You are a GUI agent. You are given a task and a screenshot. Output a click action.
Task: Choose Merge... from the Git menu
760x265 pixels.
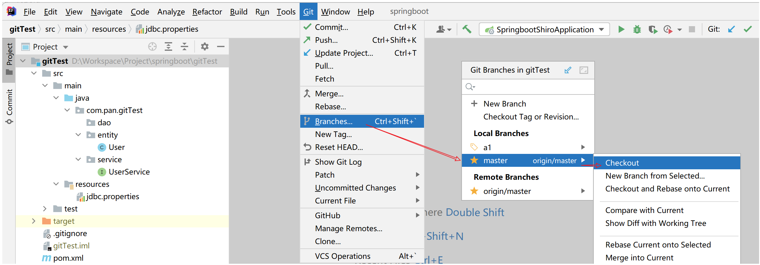click(x=329, y=94)
